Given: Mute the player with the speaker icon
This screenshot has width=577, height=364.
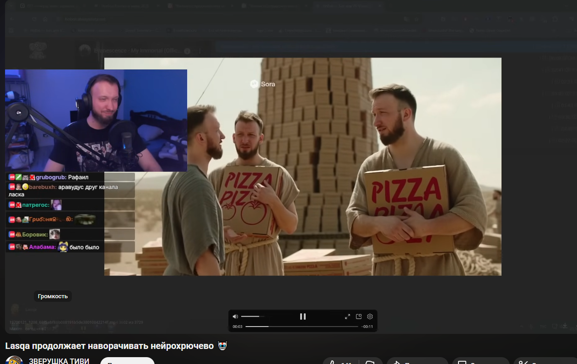Looking at the screenshot, I should tap(235, 317).
